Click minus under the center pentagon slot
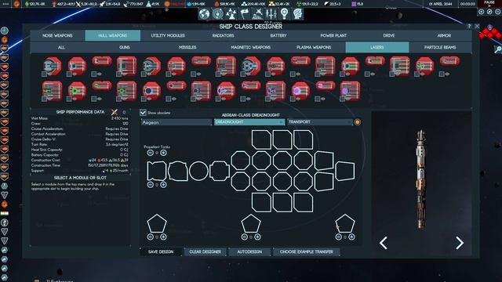Image resolution: width=502 pixels, height=282 pixels. coord(244,237)
